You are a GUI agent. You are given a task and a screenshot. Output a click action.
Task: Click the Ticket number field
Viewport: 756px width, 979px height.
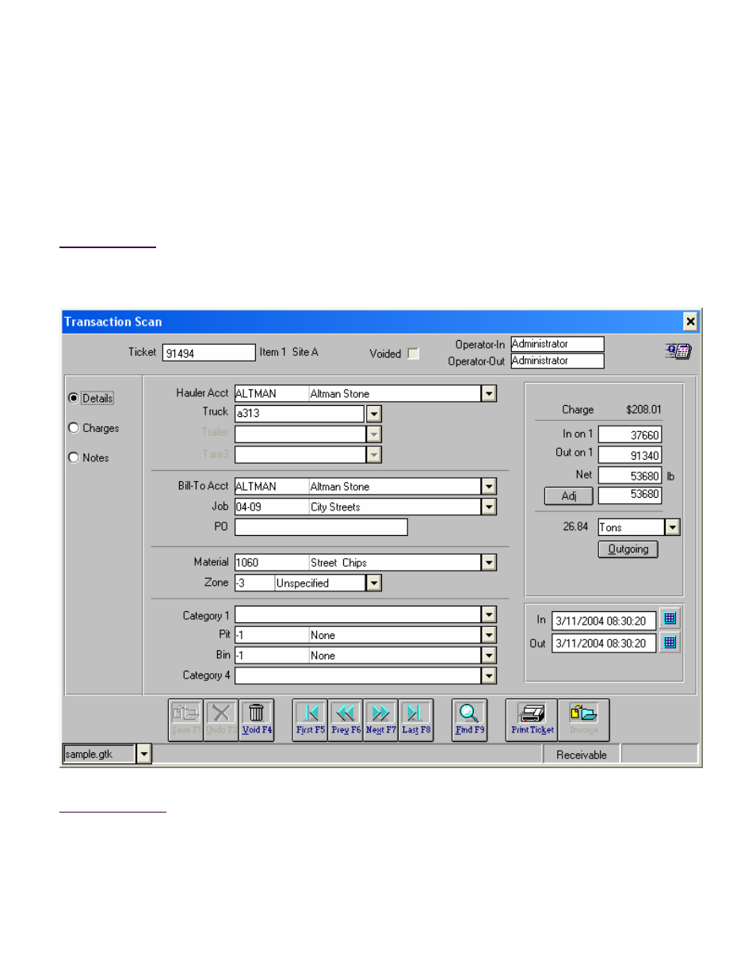[209, 353]
